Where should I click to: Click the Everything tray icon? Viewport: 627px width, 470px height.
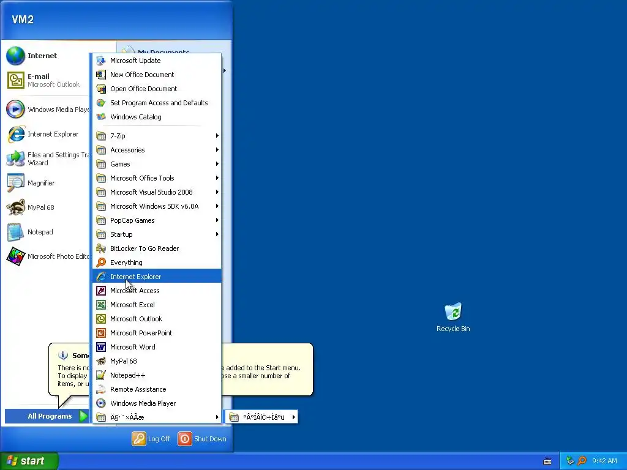(582, 461)
